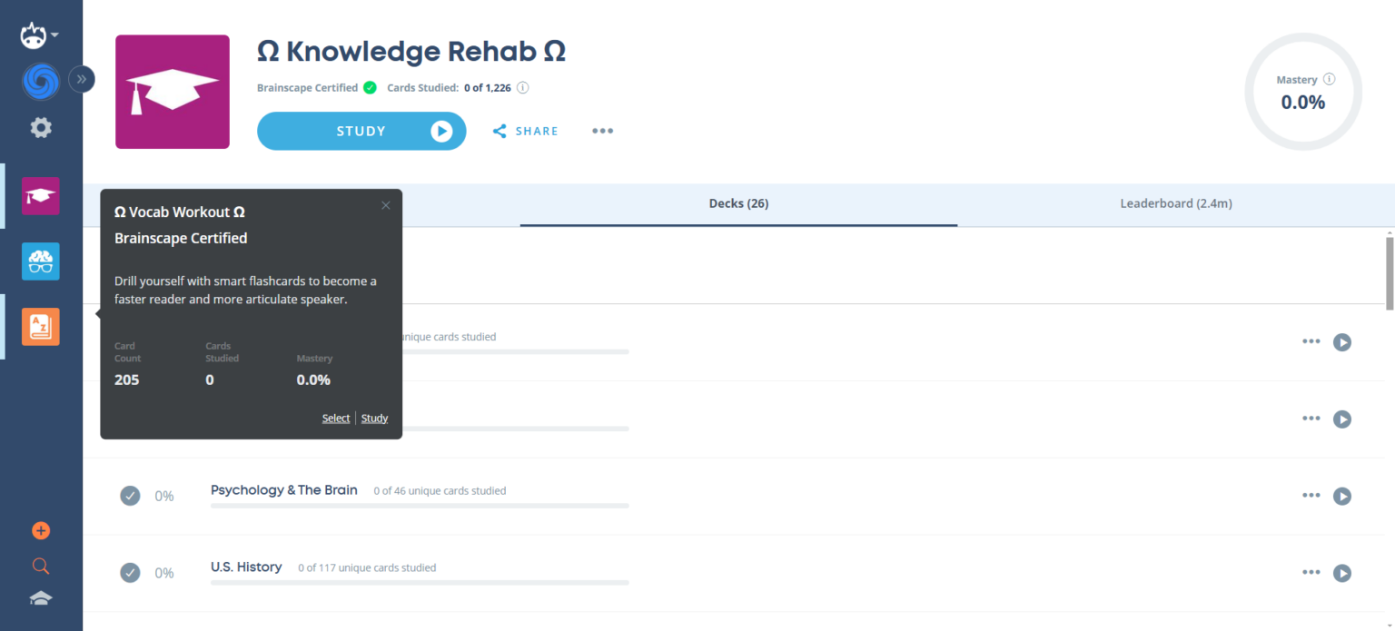The width and height of the screenshot is (1395, 631).
Task: Start the Psychology & The Brain play button
Action: pos(1342,496)
